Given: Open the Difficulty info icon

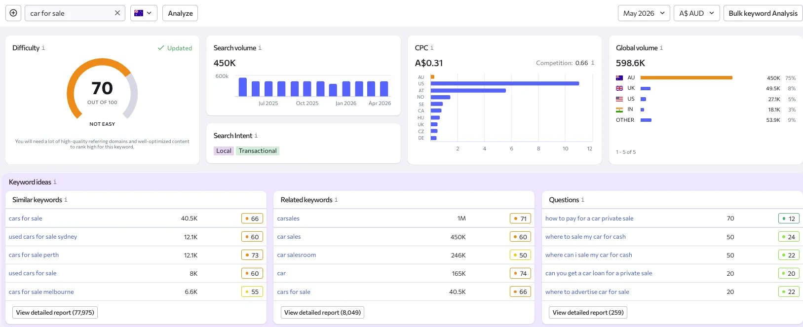Looking at the screenshot, I should coord(43,48).
